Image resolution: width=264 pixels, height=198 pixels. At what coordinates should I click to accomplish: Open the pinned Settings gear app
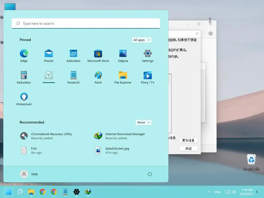[148, 56]
